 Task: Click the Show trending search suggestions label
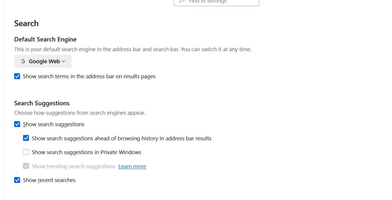pyautogui.click(x=73, y=166)
